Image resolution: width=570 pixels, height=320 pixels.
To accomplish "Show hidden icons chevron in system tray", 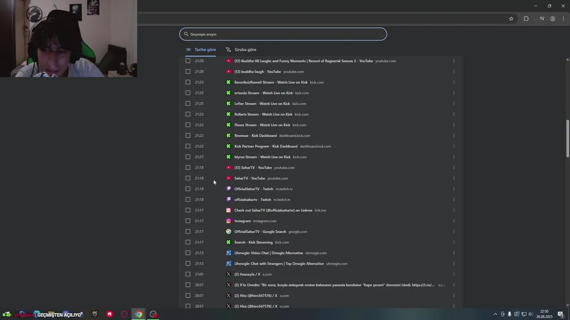I will click(x=495, y=314).
